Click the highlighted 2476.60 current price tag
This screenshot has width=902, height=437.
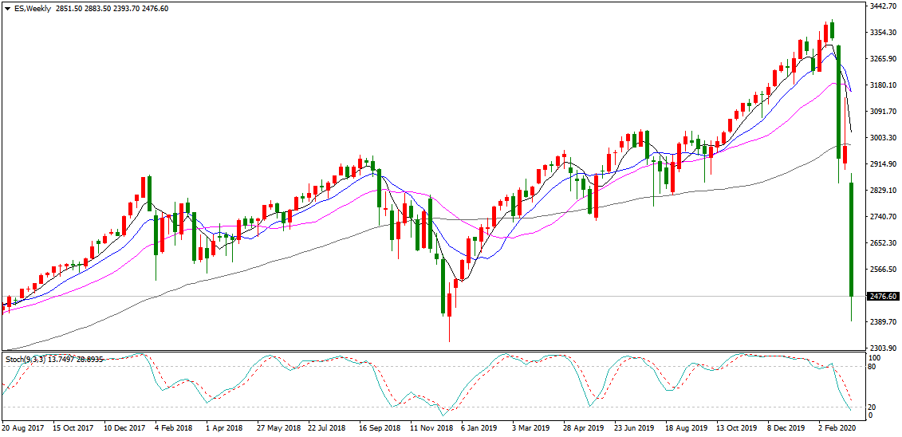pyautogui.click(x=883, y=297)
